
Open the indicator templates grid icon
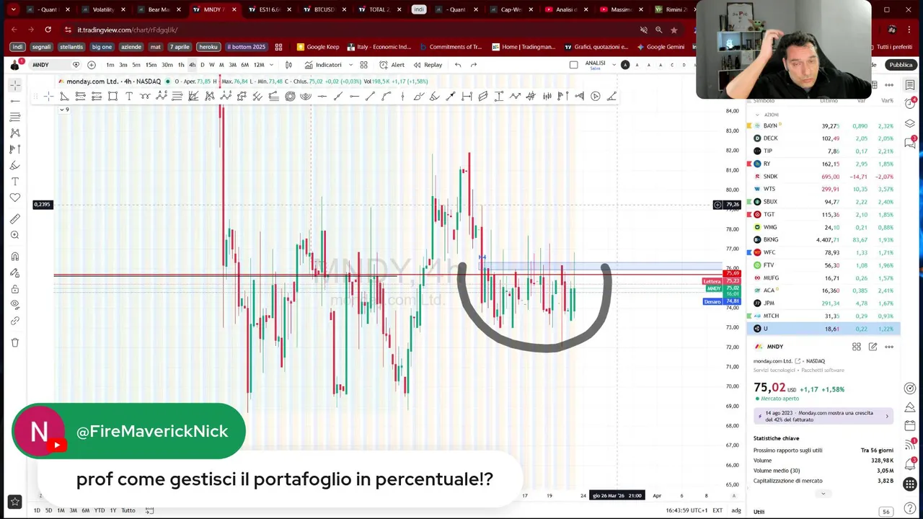(364, 65)
